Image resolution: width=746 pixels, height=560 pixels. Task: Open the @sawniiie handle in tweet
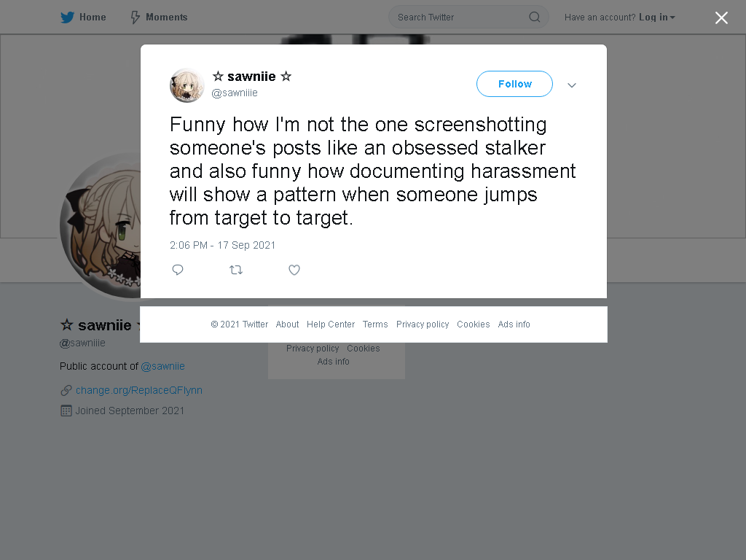click(x=235, y=93)
